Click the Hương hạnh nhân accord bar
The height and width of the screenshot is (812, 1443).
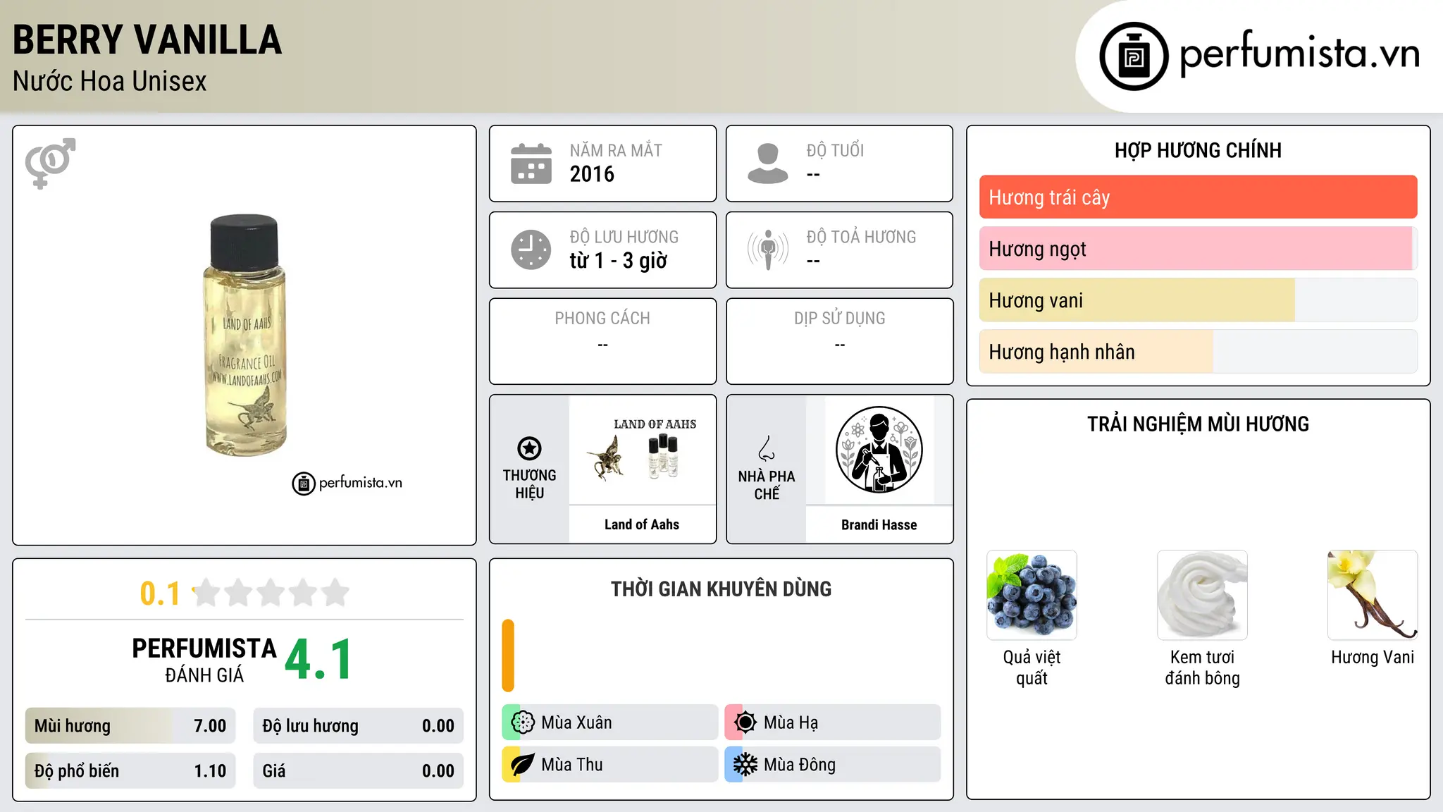1198,352
